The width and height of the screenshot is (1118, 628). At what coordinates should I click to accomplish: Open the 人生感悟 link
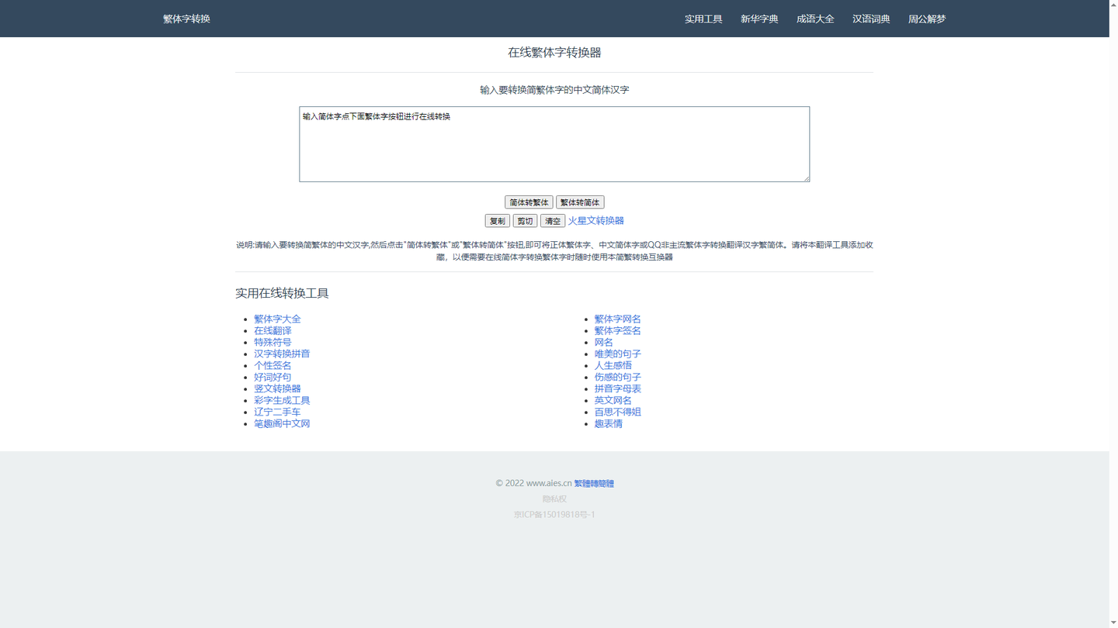pos(613,365)
